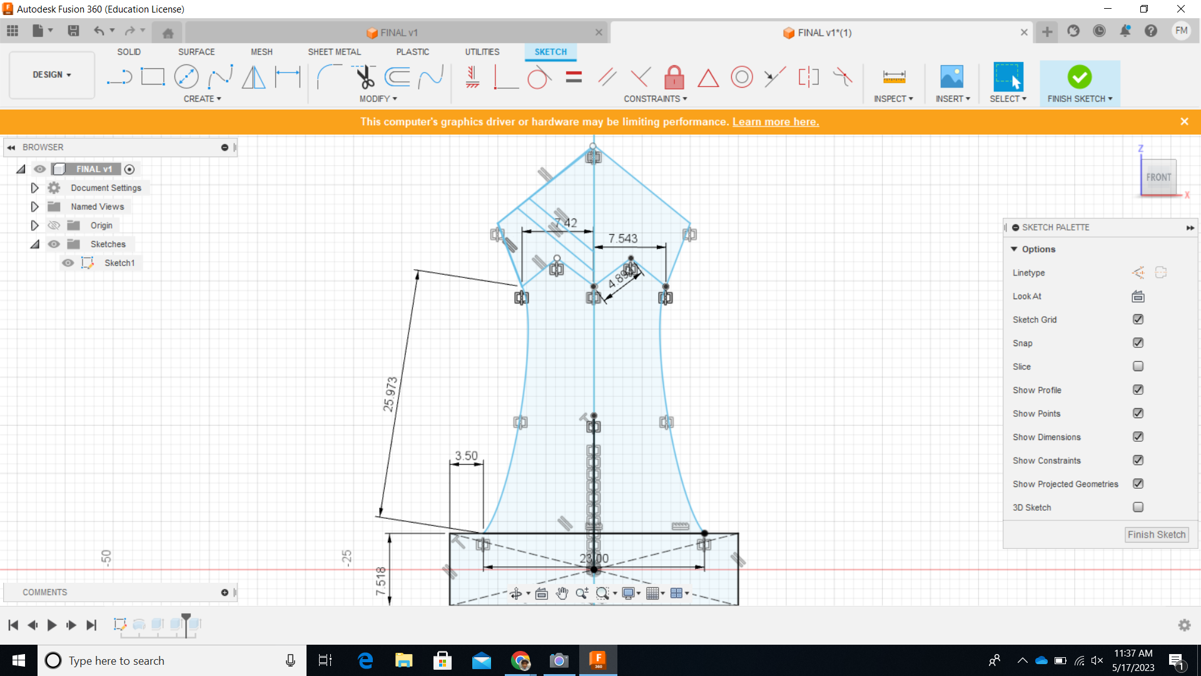Switch to the SOLID ribbon tab
This screenshot has height=676, width=1201.
coord(129,52)
